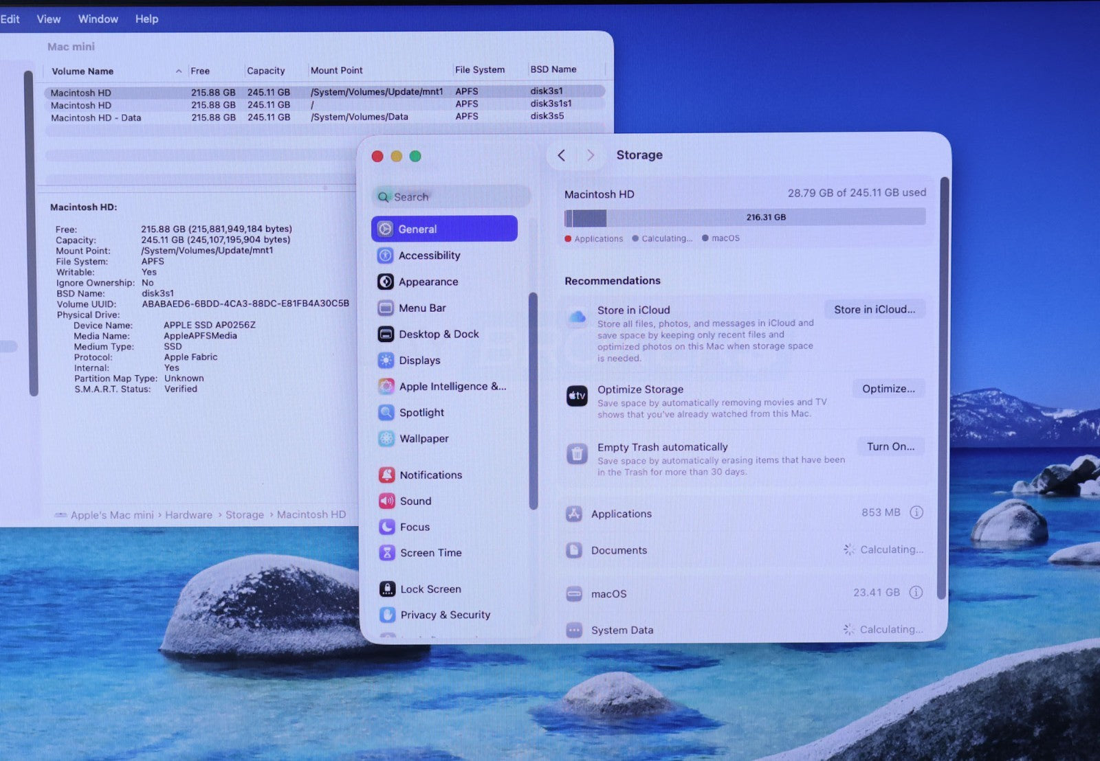This screenshot has height=761, width=1100.
Task: Turn On empty Trash automatically
Action: point(890,446)
